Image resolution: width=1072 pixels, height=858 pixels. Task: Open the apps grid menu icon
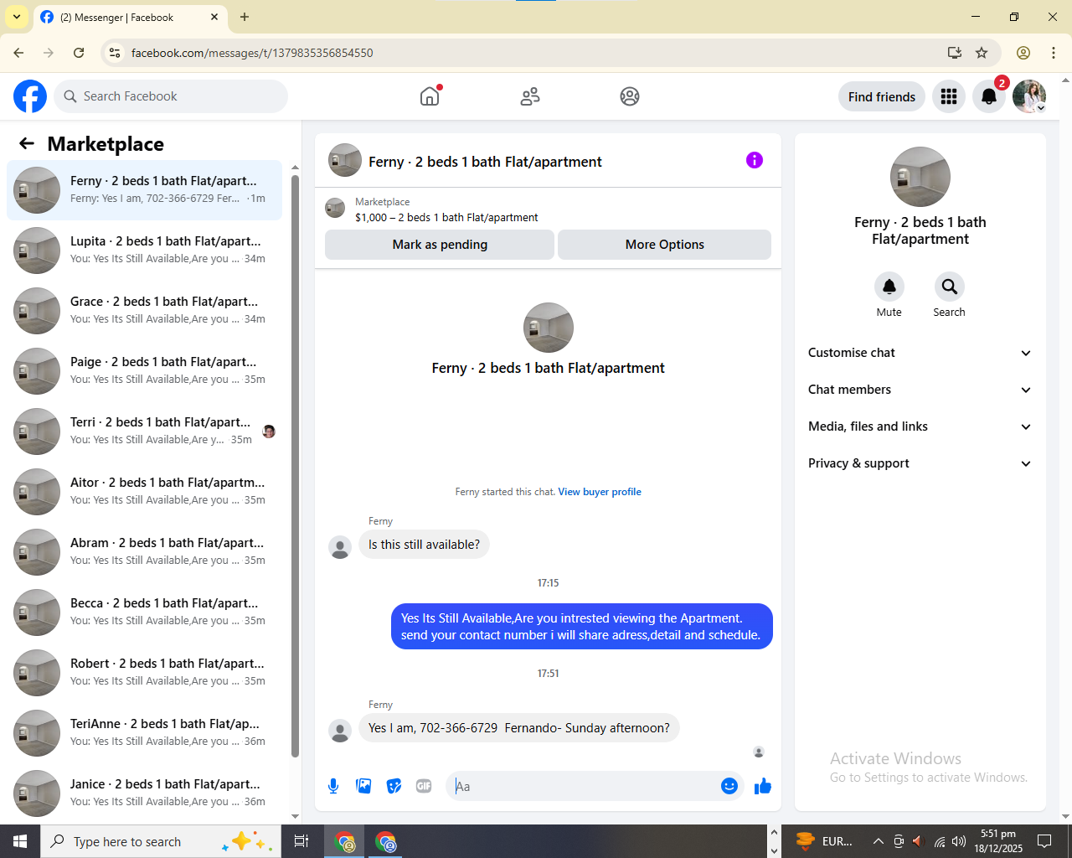click(x=949, y=96)
